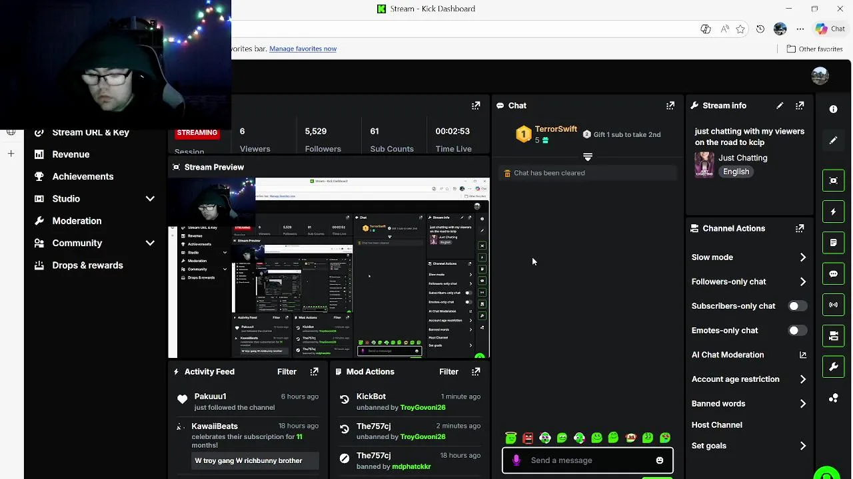Toggle Emotes-only chat
The height and width of the screenshot is (479, 853).
[797, 331]
